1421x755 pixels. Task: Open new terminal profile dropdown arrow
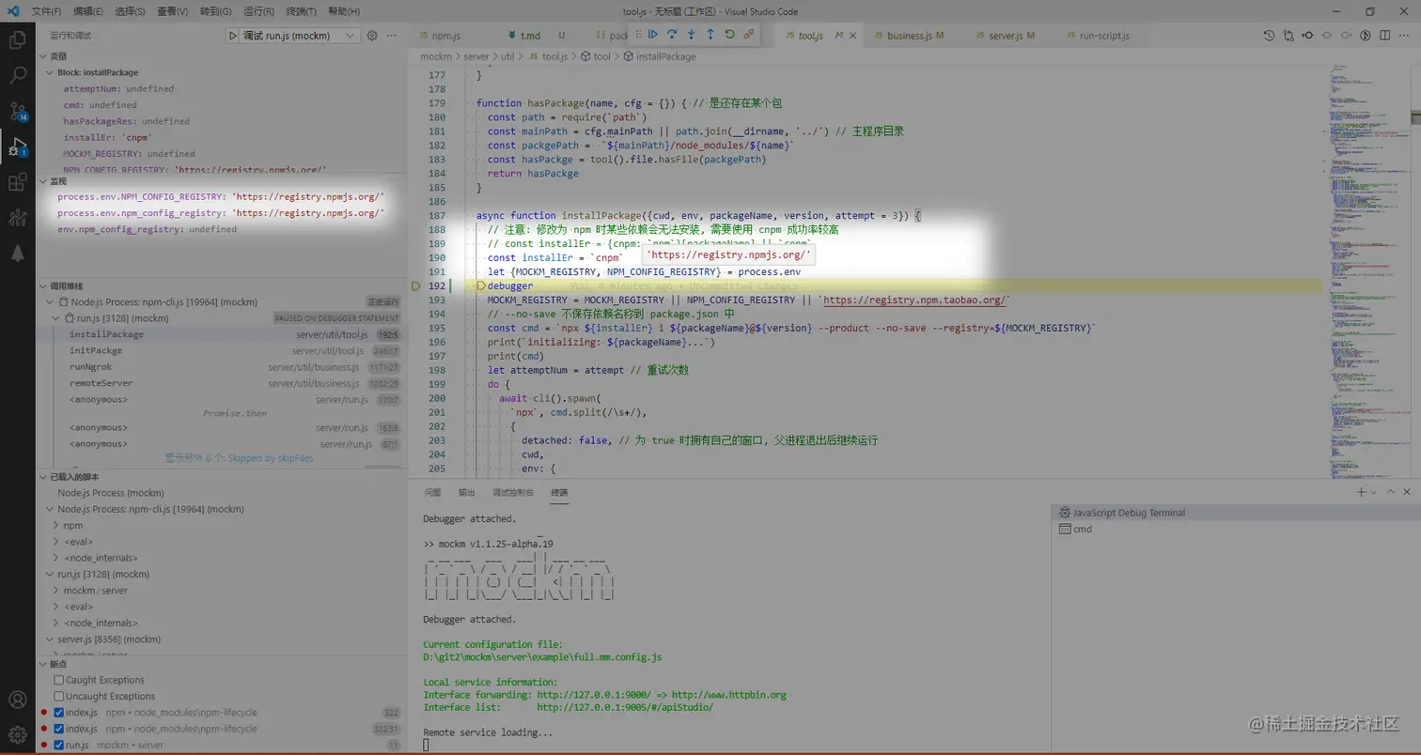click(x=1373, y=492)
